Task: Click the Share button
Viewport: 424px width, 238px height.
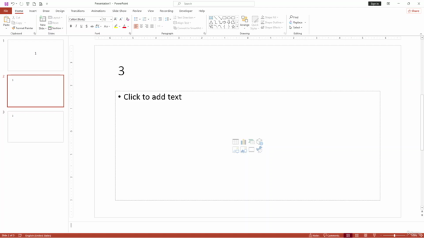Action: tap(413, 11)
